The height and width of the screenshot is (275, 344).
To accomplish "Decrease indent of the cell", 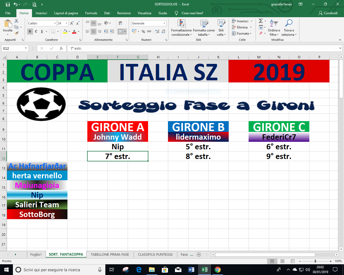I will click(106, 31).
